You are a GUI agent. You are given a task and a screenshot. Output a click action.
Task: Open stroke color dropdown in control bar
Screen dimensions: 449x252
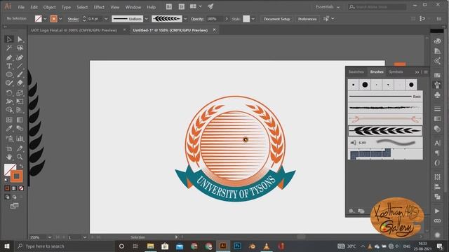coord(60,19)
